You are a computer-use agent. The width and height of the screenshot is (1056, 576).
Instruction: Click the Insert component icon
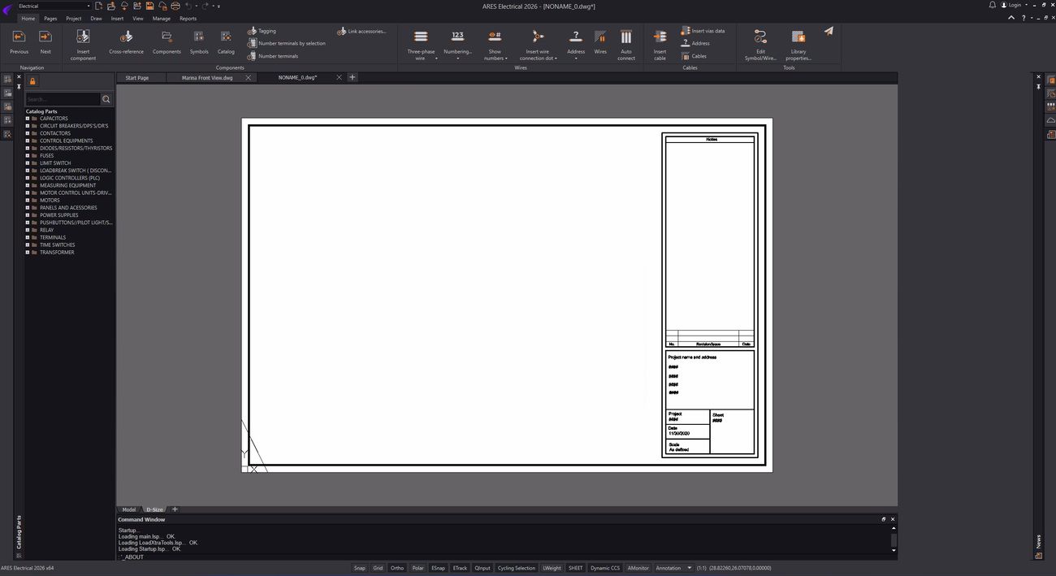[83, 37]
